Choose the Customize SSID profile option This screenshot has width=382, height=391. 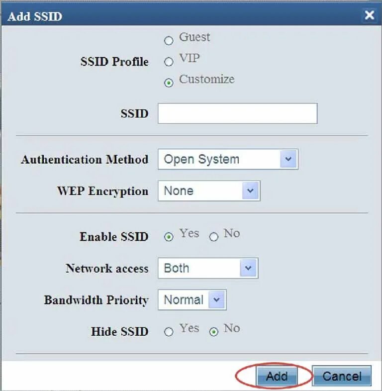[x=169, y=83]
